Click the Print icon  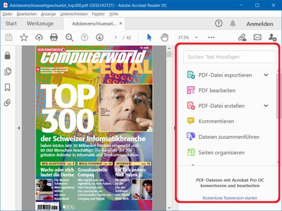tap(54, 37)
